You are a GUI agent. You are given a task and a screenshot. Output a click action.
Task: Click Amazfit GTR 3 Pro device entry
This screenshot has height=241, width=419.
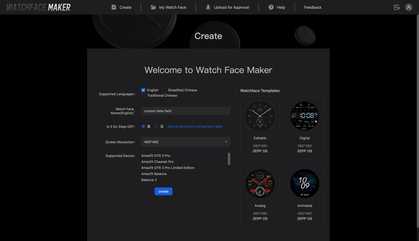pyautogui.click(x=156, y=156)
